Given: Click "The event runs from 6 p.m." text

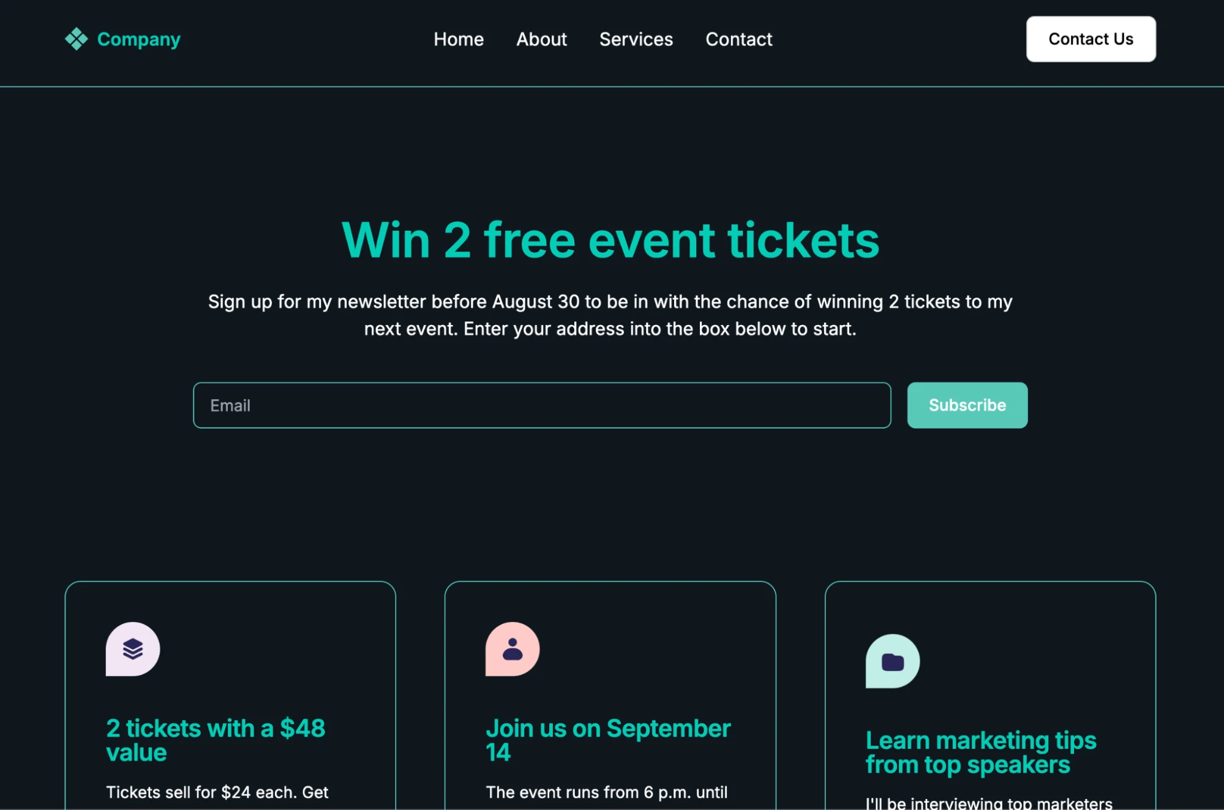Looking at the screenshot, I should [x=606, y=792].
